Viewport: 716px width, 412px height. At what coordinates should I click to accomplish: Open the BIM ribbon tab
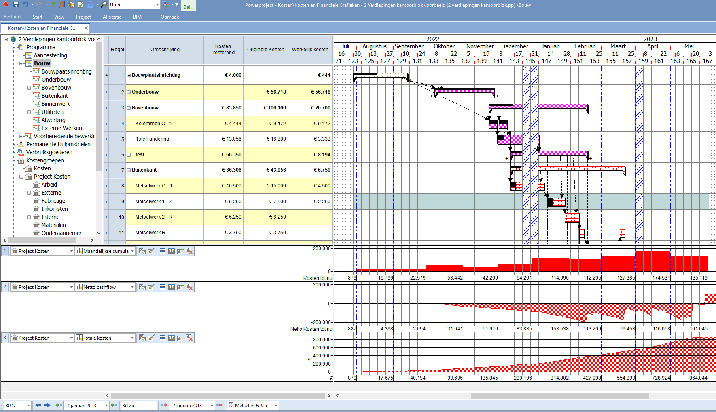point(138,17)
